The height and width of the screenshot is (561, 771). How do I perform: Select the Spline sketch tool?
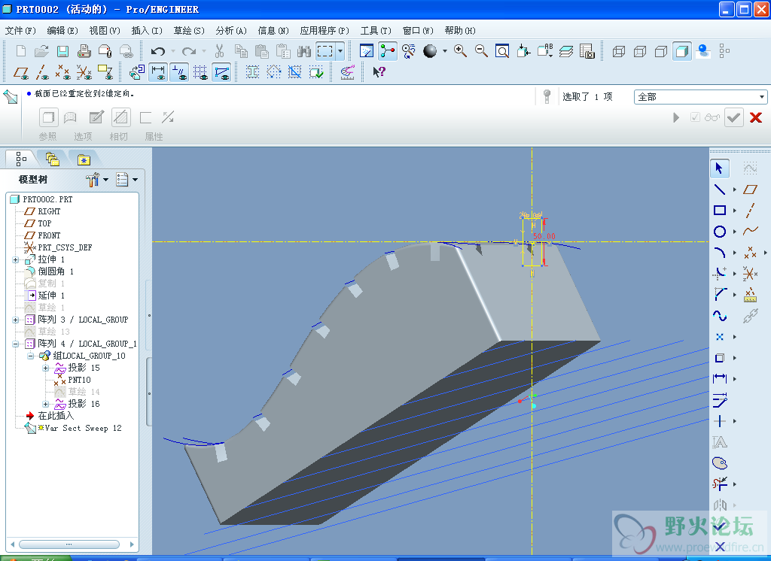coord(719,316)
